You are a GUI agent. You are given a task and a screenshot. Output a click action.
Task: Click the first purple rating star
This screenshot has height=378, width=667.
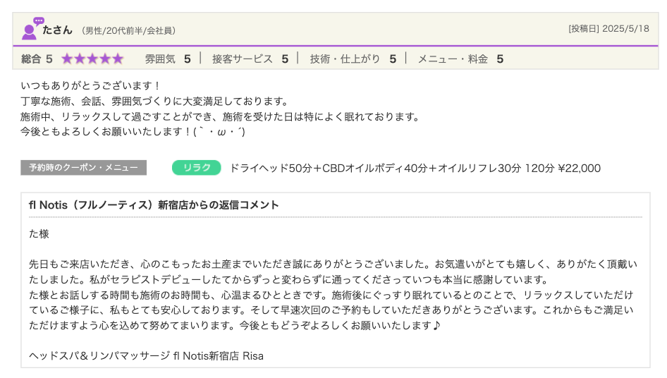(67, 59)
